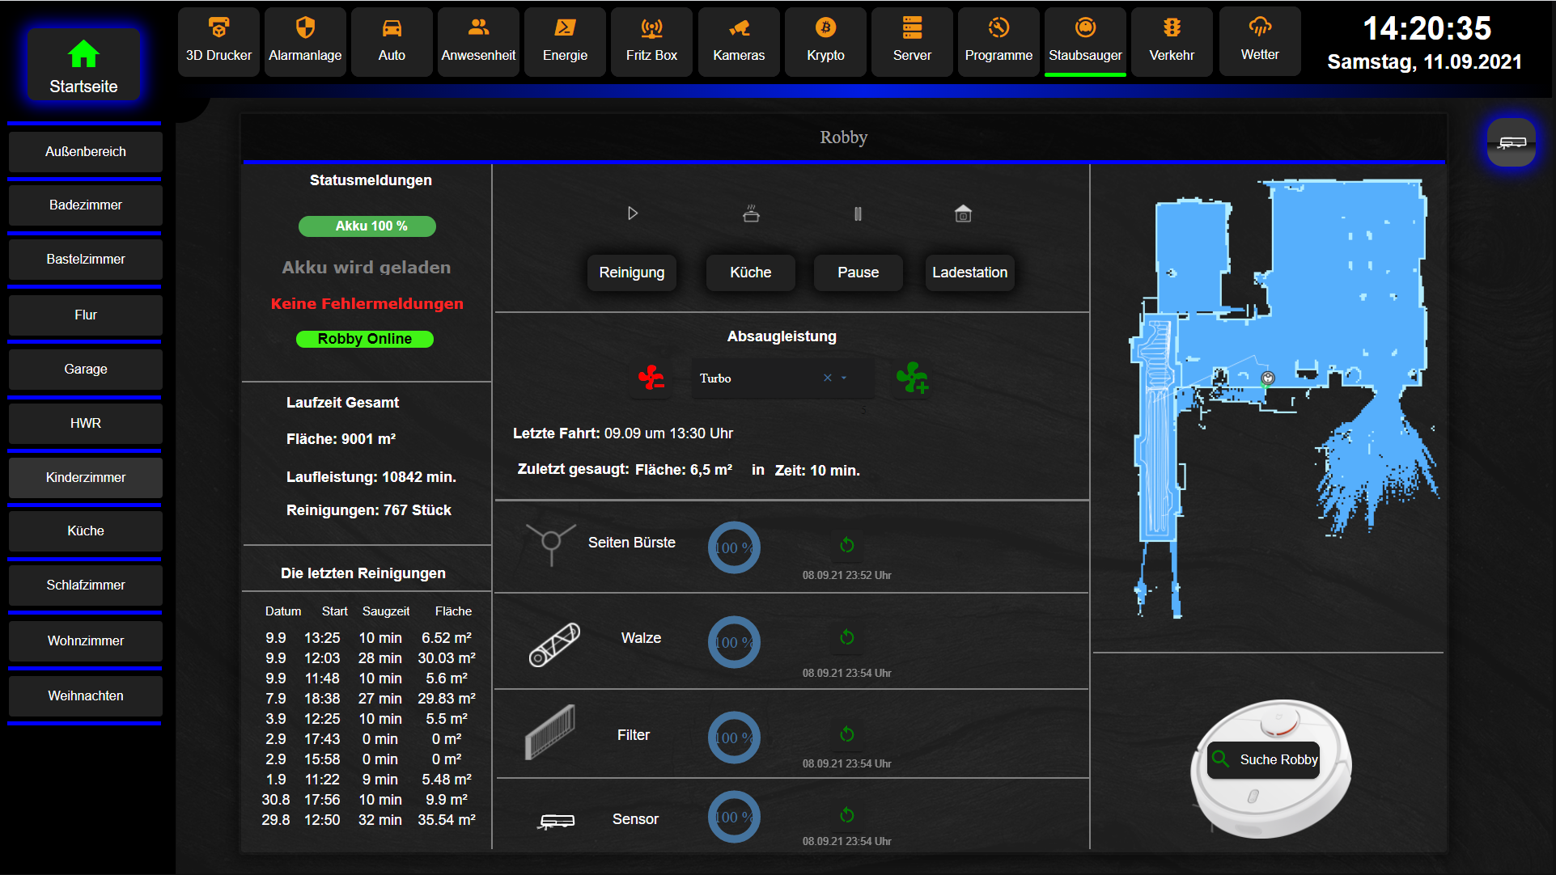Click the Filter 100% gauge
Image resolution: width=1556 pixels, height=875 pixels.
coord(734,738)
